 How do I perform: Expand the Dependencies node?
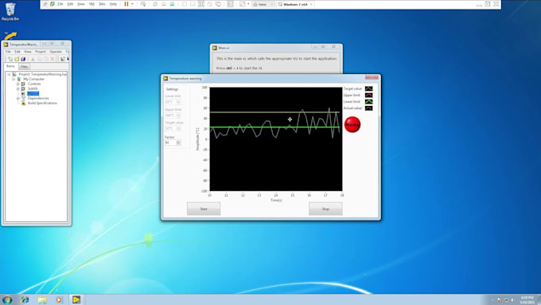click(18, 99)
